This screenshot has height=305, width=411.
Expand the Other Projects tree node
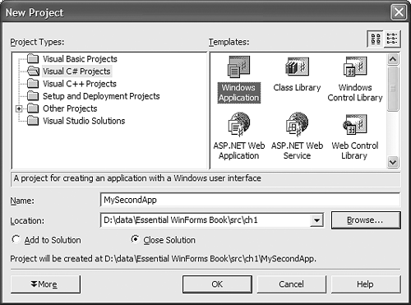(x=19, y=109)
